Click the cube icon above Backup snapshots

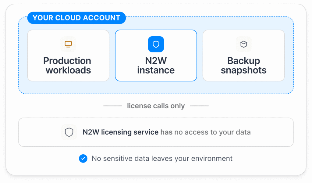coord(243,44)
